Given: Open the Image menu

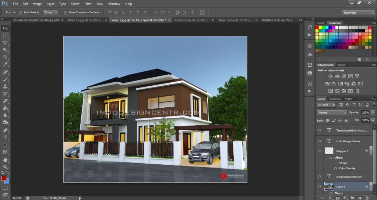Looking at the screenshot, I should [37, 4].
